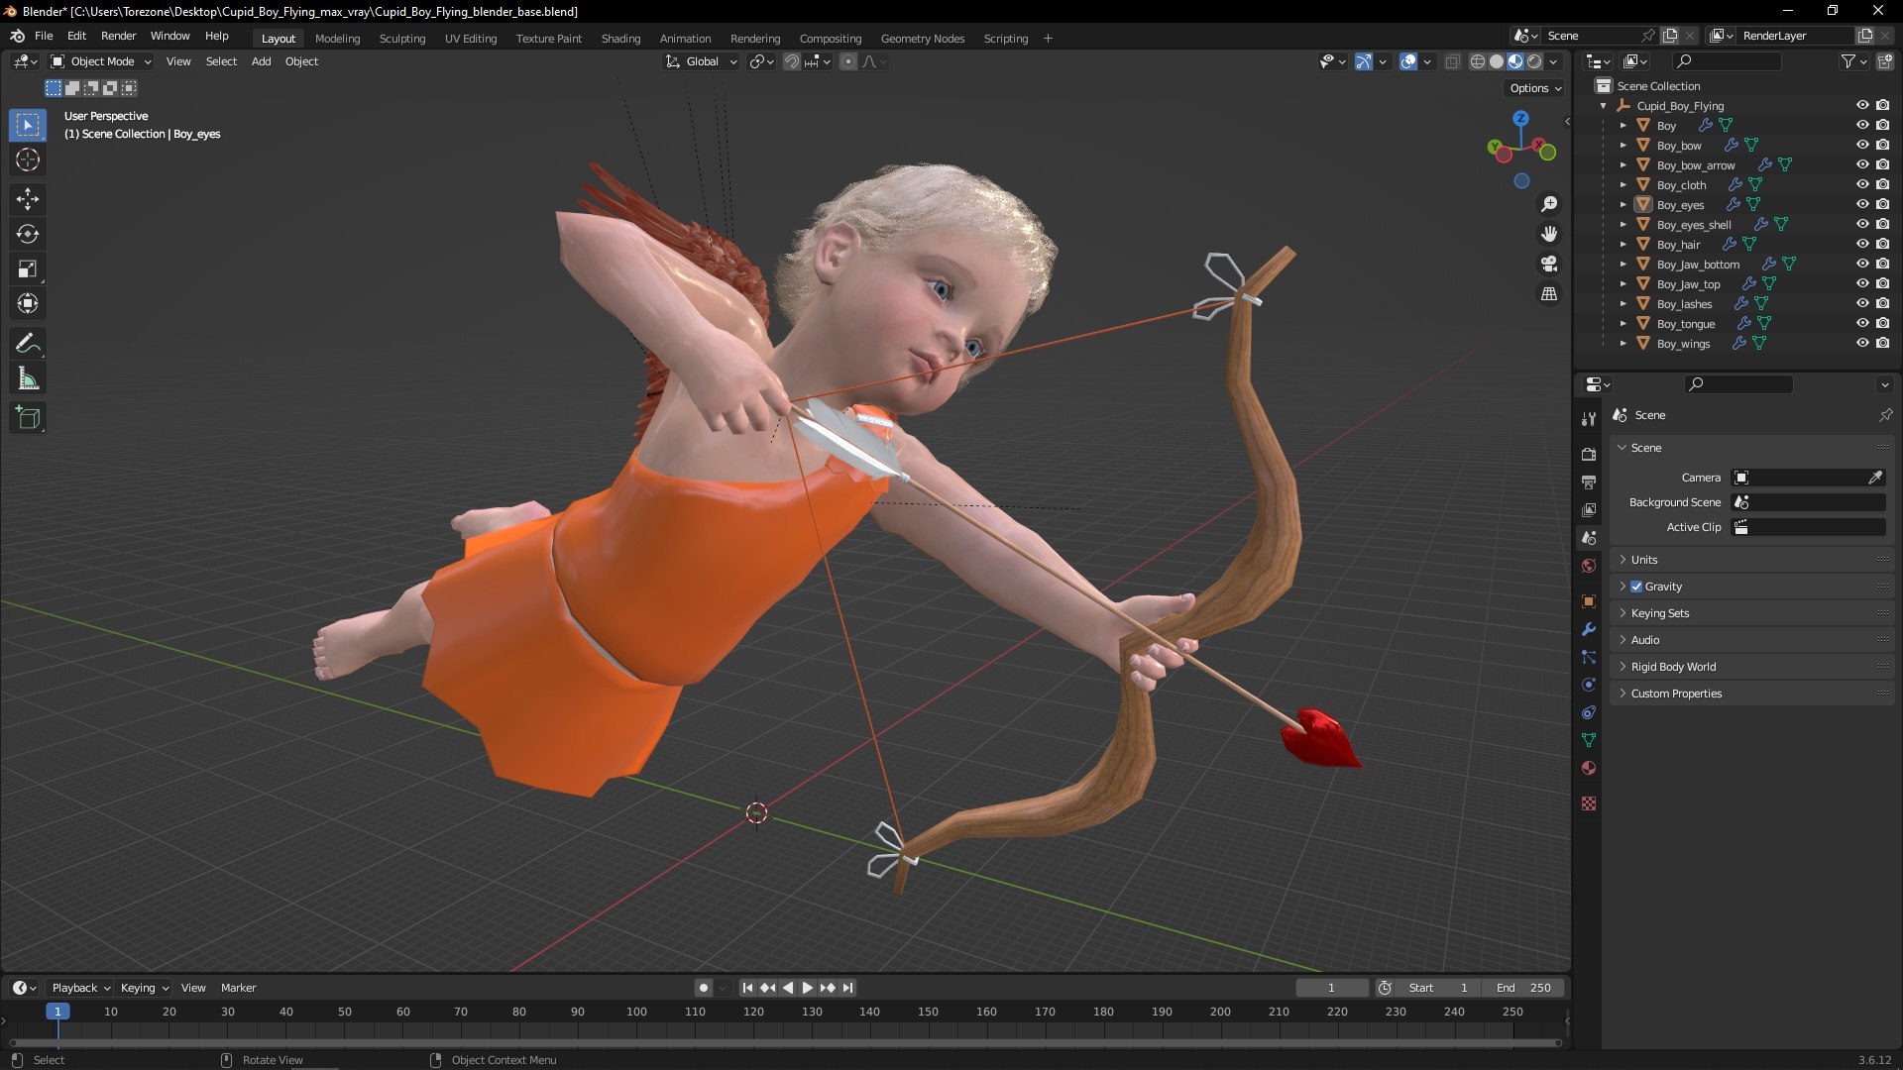Switch to Shading workspace tab
Image resolution: width=1903 pixels, height=1070 pixels.
620,39
